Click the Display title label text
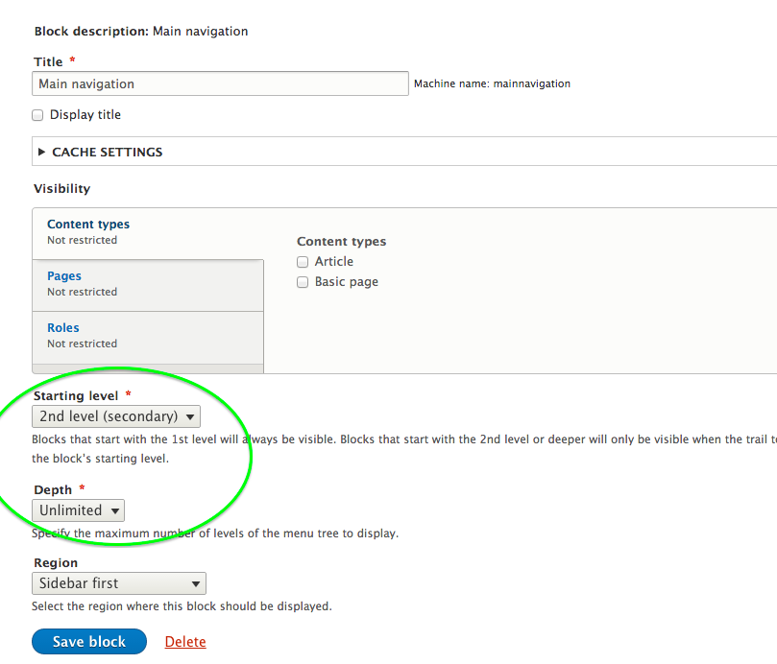The image size is (777, 664). (x=85, y=115)
